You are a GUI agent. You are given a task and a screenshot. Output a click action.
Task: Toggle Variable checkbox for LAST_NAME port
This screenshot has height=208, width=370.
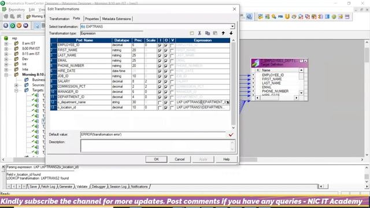pos(172,55)
